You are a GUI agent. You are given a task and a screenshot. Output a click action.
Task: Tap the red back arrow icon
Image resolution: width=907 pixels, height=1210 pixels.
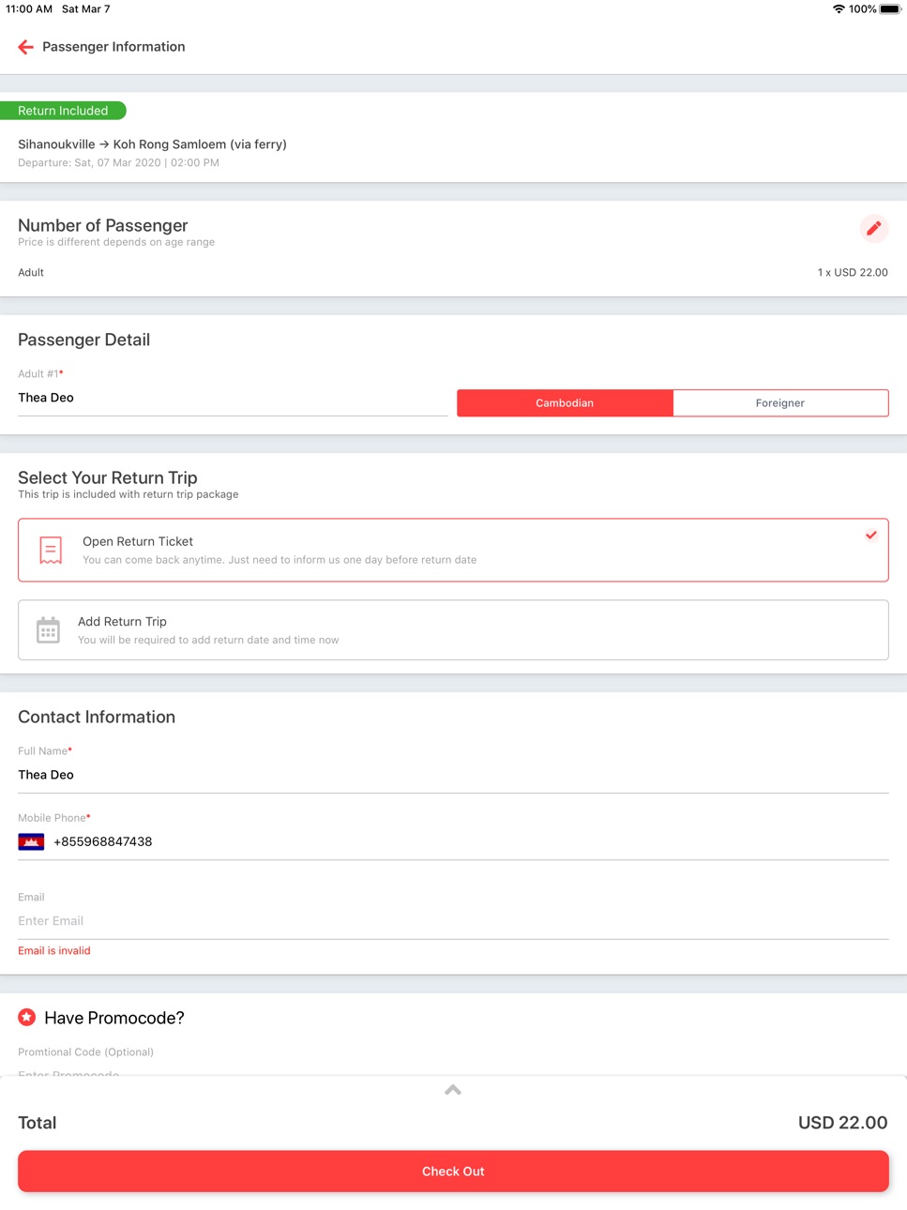coord(26,47)
